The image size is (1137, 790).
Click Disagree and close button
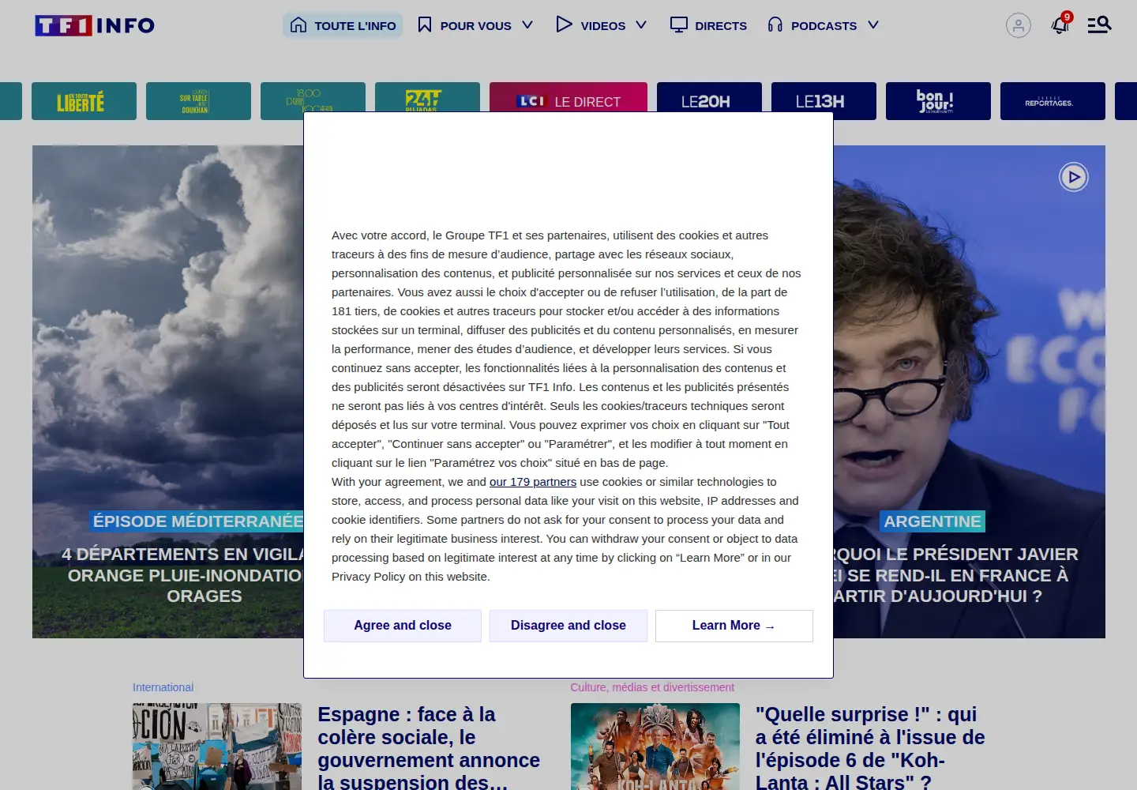(568, 626)
